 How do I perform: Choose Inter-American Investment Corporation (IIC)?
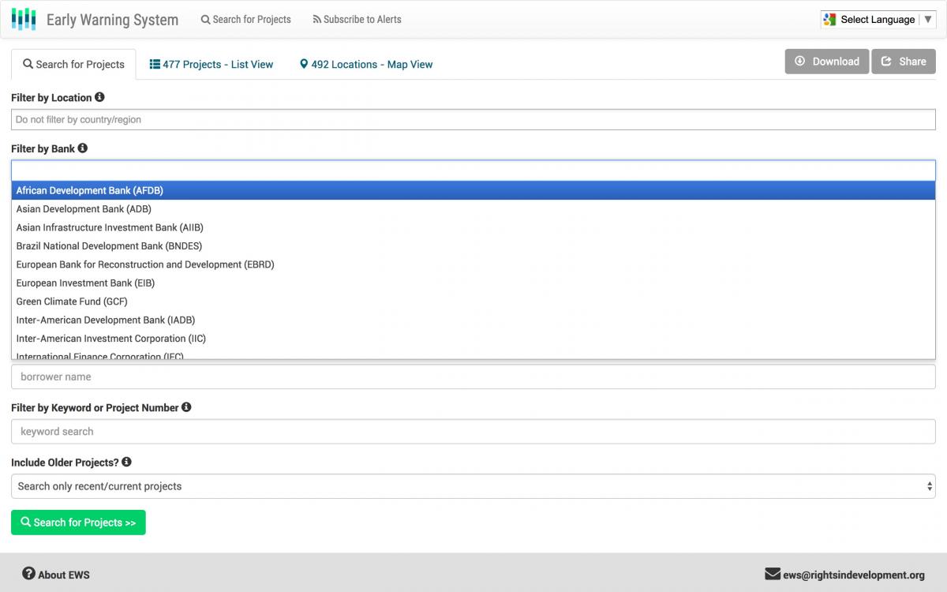[x=473, y=339]
